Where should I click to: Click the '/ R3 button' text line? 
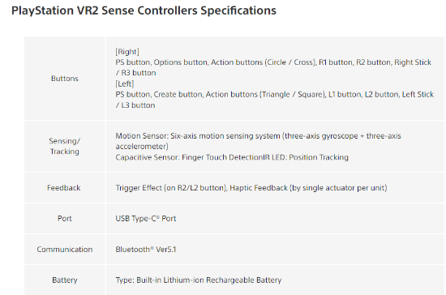[x=135, y=73]
